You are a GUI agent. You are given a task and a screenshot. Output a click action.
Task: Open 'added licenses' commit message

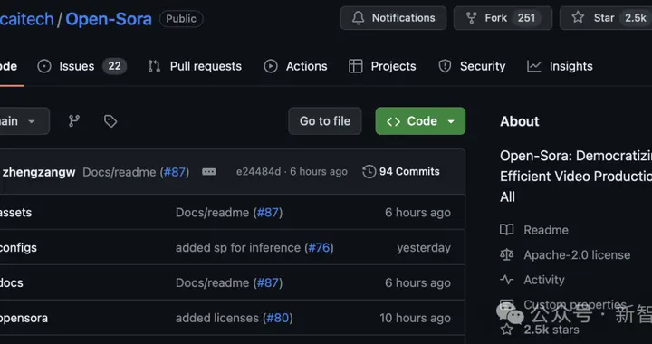(217, 319)
